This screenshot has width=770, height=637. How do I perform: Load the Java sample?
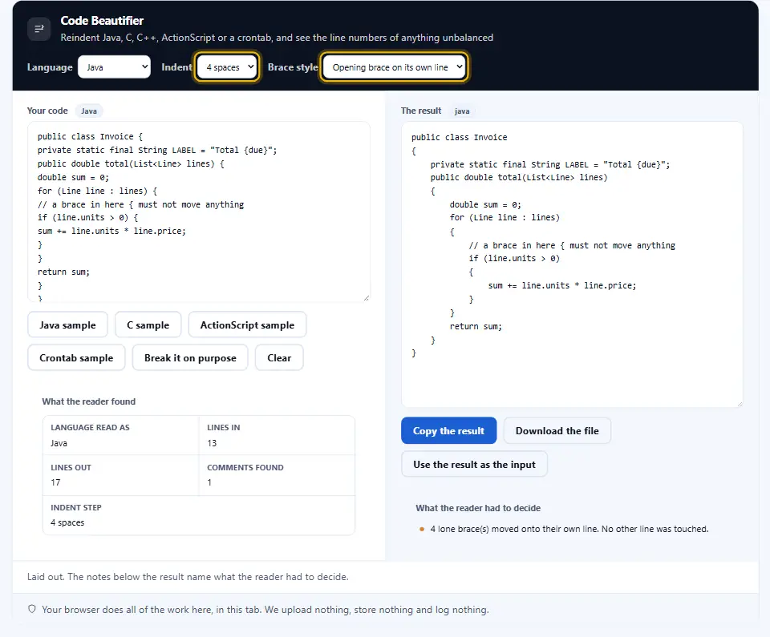click(x=67, y=325)
